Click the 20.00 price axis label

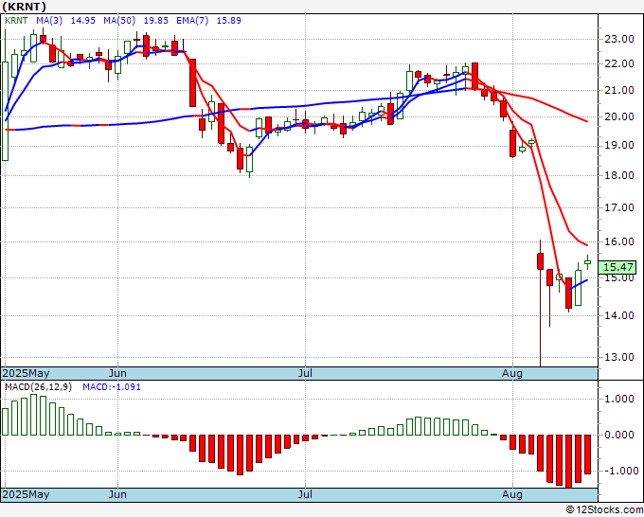point(619,117)
